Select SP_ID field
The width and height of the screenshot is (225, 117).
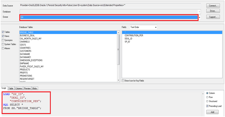click(172, 42)
